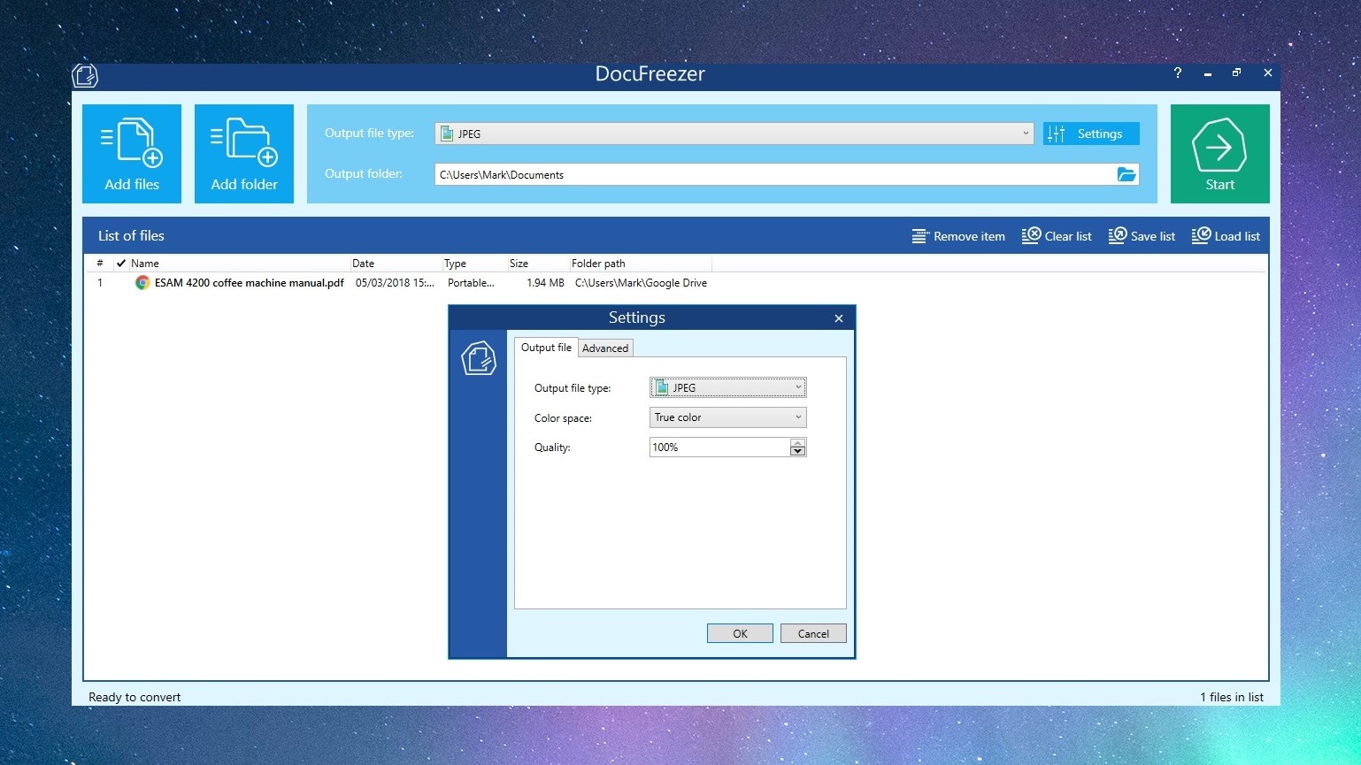Switch to the Advanced tab in Settings
Viewport: 1361px width, 765px height.
[605, 348]
